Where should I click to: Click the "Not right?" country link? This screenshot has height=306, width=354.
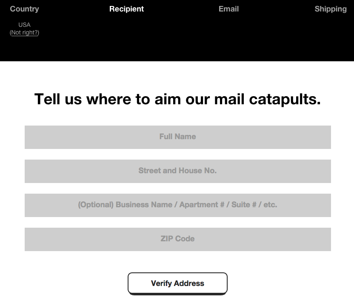[25, 32]
